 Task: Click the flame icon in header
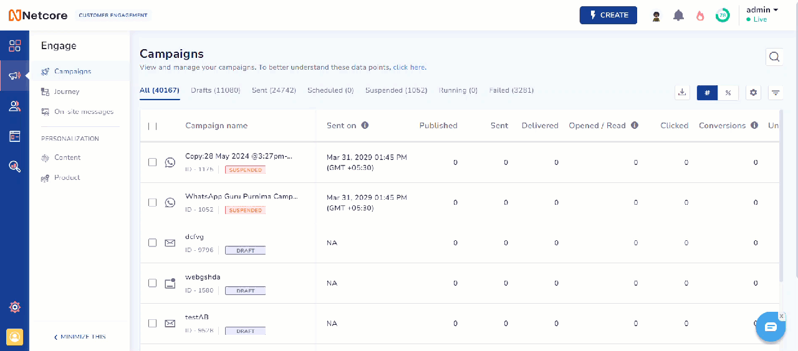pos(700,16)
